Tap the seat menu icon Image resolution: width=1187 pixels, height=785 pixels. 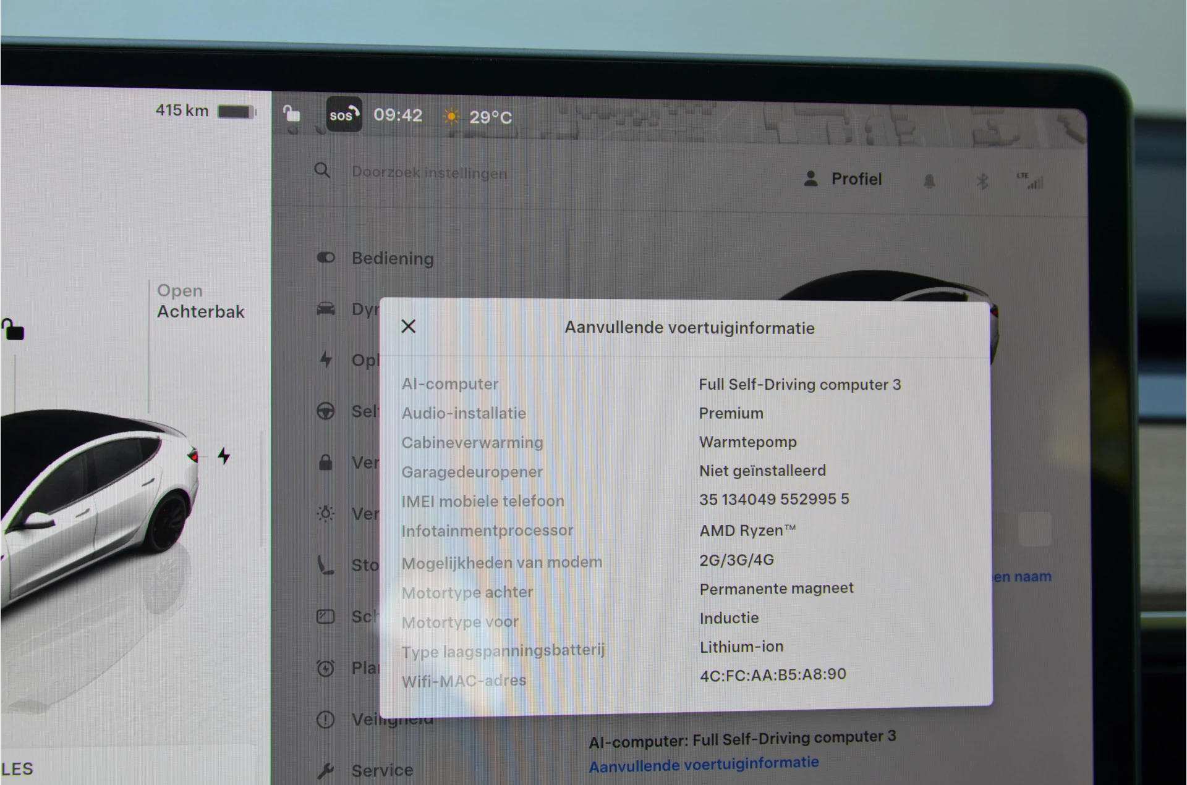pyautogui.click(x=326, y=565)
